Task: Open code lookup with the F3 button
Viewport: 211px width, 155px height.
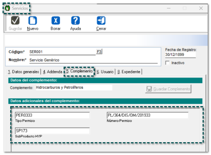Action: pyautogui.click(x=99, y=52)
